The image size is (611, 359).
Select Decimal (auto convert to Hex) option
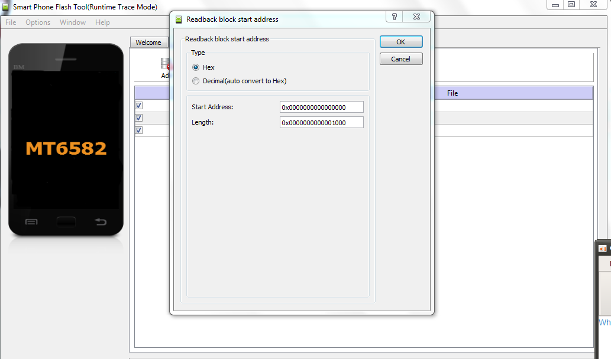196,81
